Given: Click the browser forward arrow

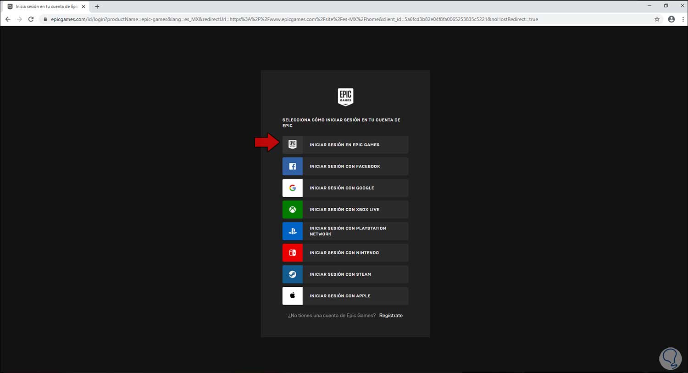Looking at the screenshot, I should coord(19,19).
